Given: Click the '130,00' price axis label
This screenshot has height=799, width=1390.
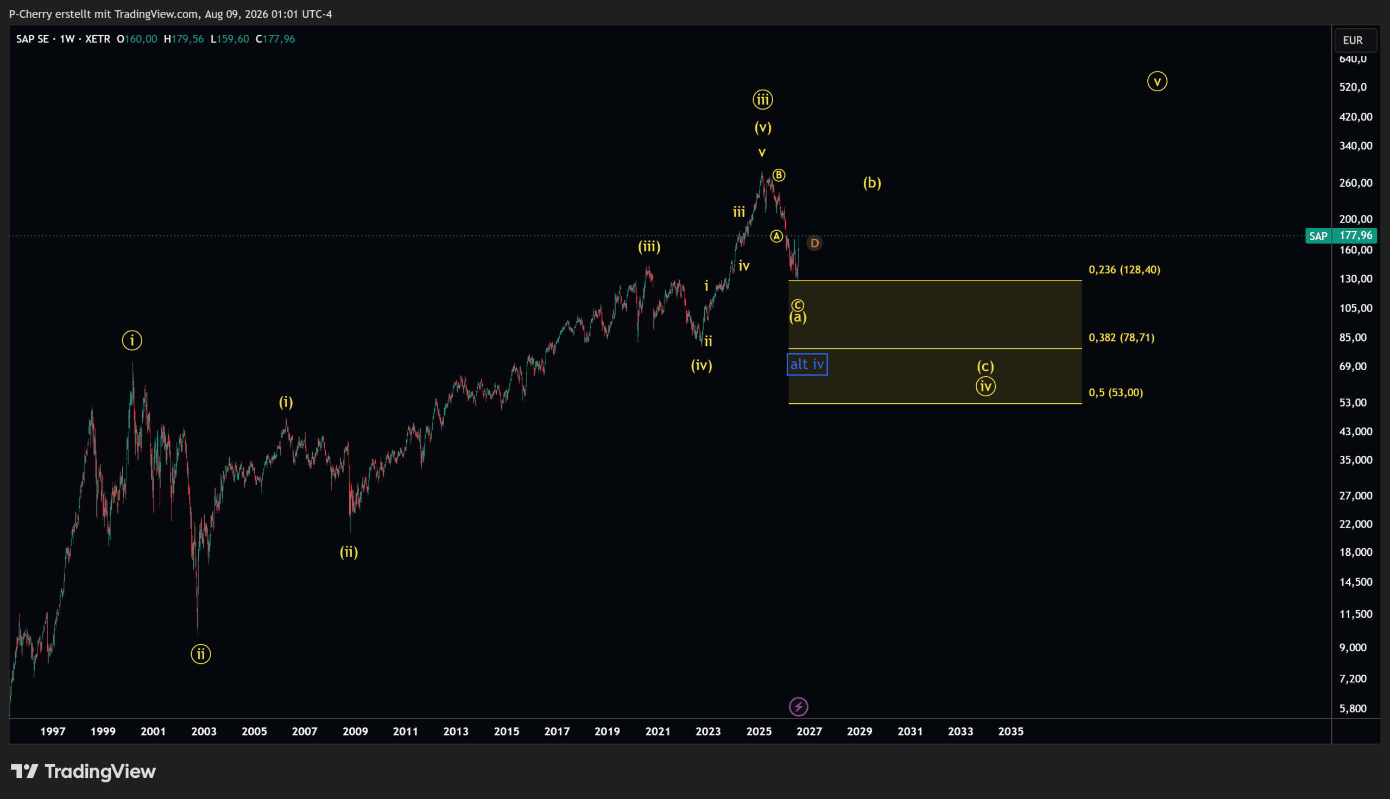Looking at the screenshot, I should 1356,279.
